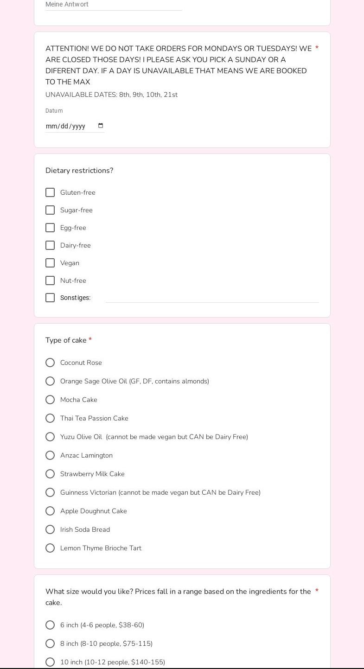Viewport: 364px width, 669px height.
Task: Enable the Egg-free dietary restriction
Action: click(x=50, y=228)
